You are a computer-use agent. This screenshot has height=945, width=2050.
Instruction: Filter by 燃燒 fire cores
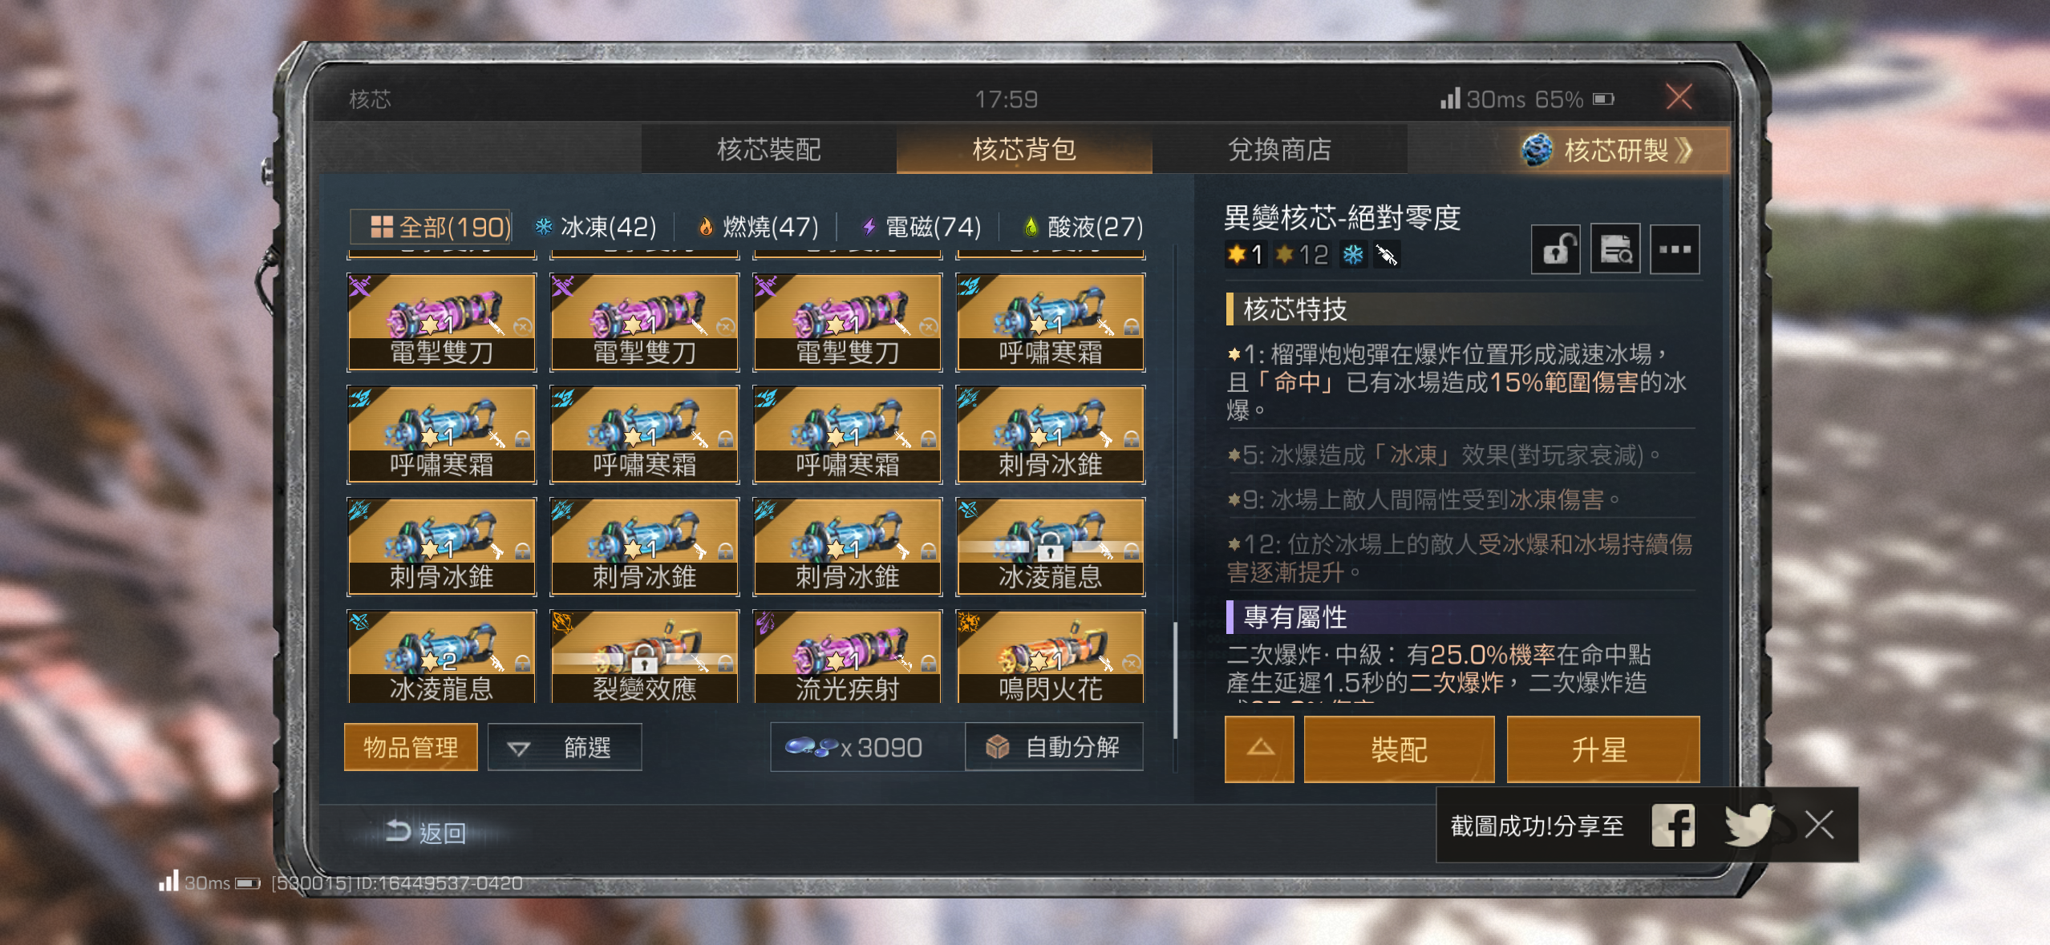(758, 228)
